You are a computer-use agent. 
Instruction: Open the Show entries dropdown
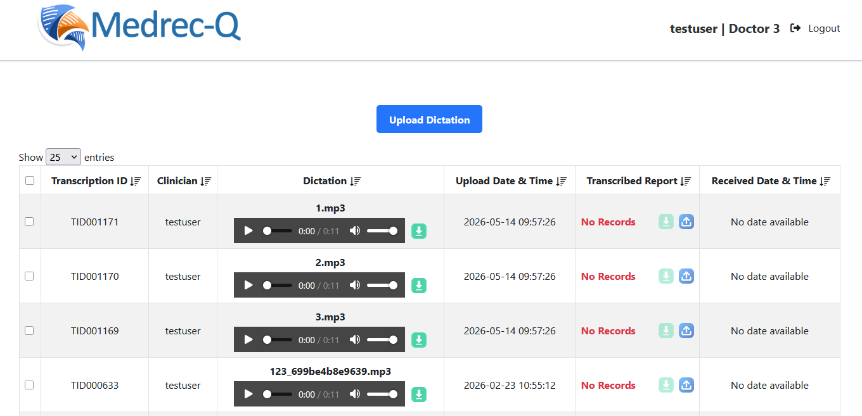[x=63, y=157]
